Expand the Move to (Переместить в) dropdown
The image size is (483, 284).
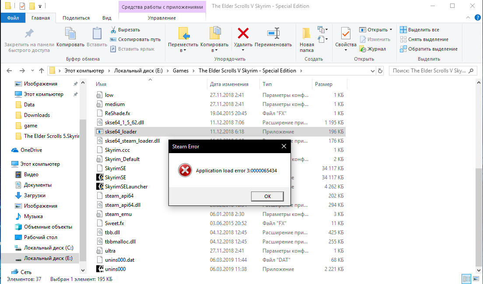coord(183,50)
